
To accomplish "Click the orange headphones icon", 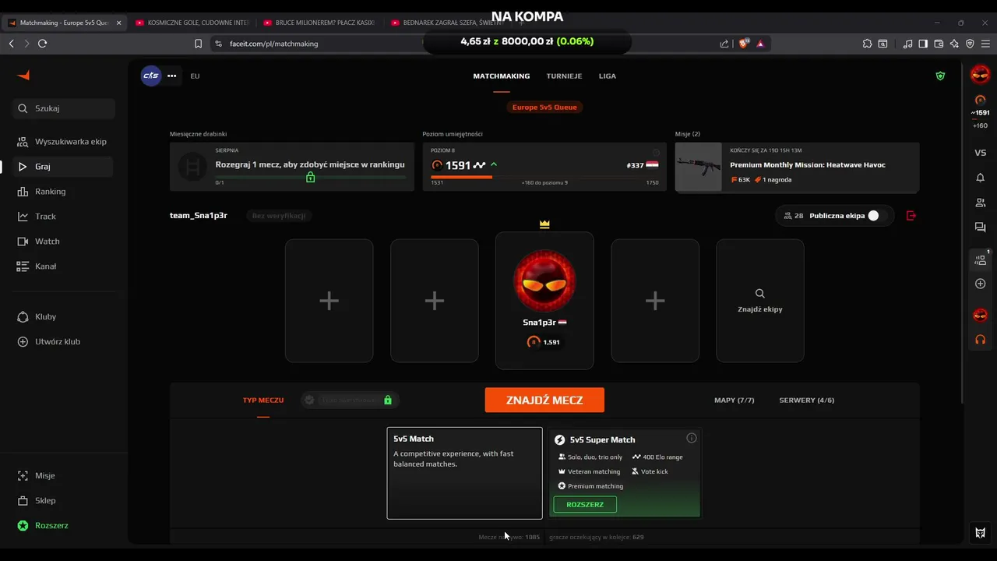I will (x=981, y=340).
